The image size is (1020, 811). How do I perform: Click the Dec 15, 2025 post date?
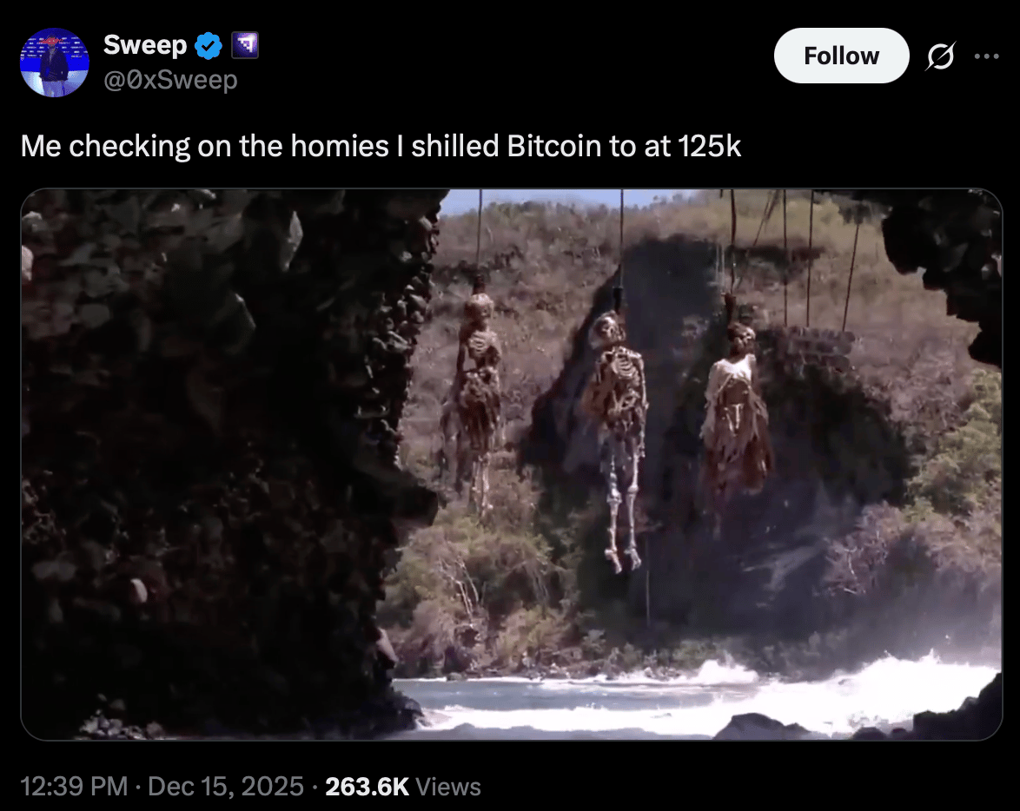(226, 787)
